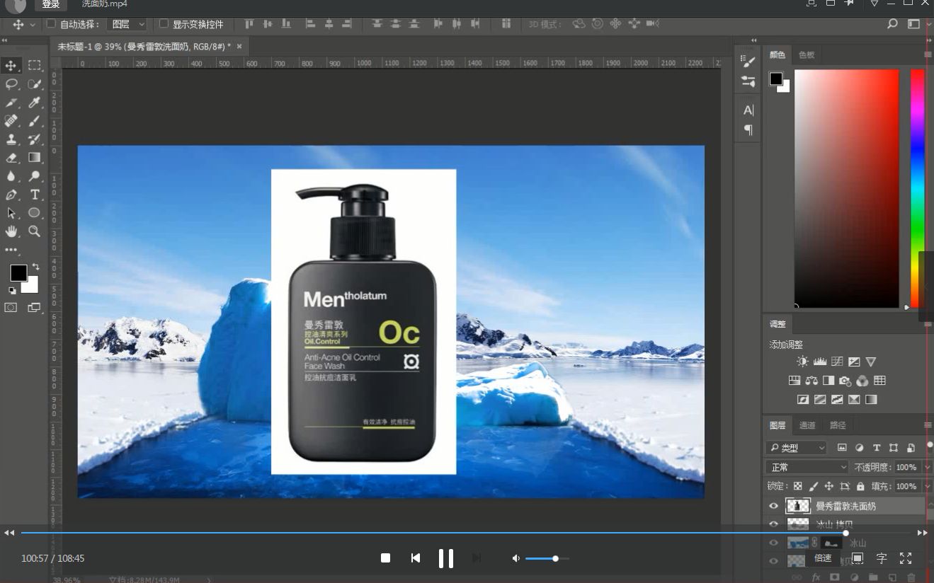
Task: Add a Levels adjustment
Action: pyautogui.click(x=820, y=362)
